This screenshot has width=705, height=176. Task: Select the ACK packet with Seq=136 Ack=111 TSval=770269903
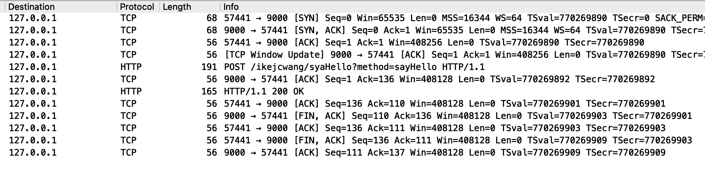[x=352, y=128]
